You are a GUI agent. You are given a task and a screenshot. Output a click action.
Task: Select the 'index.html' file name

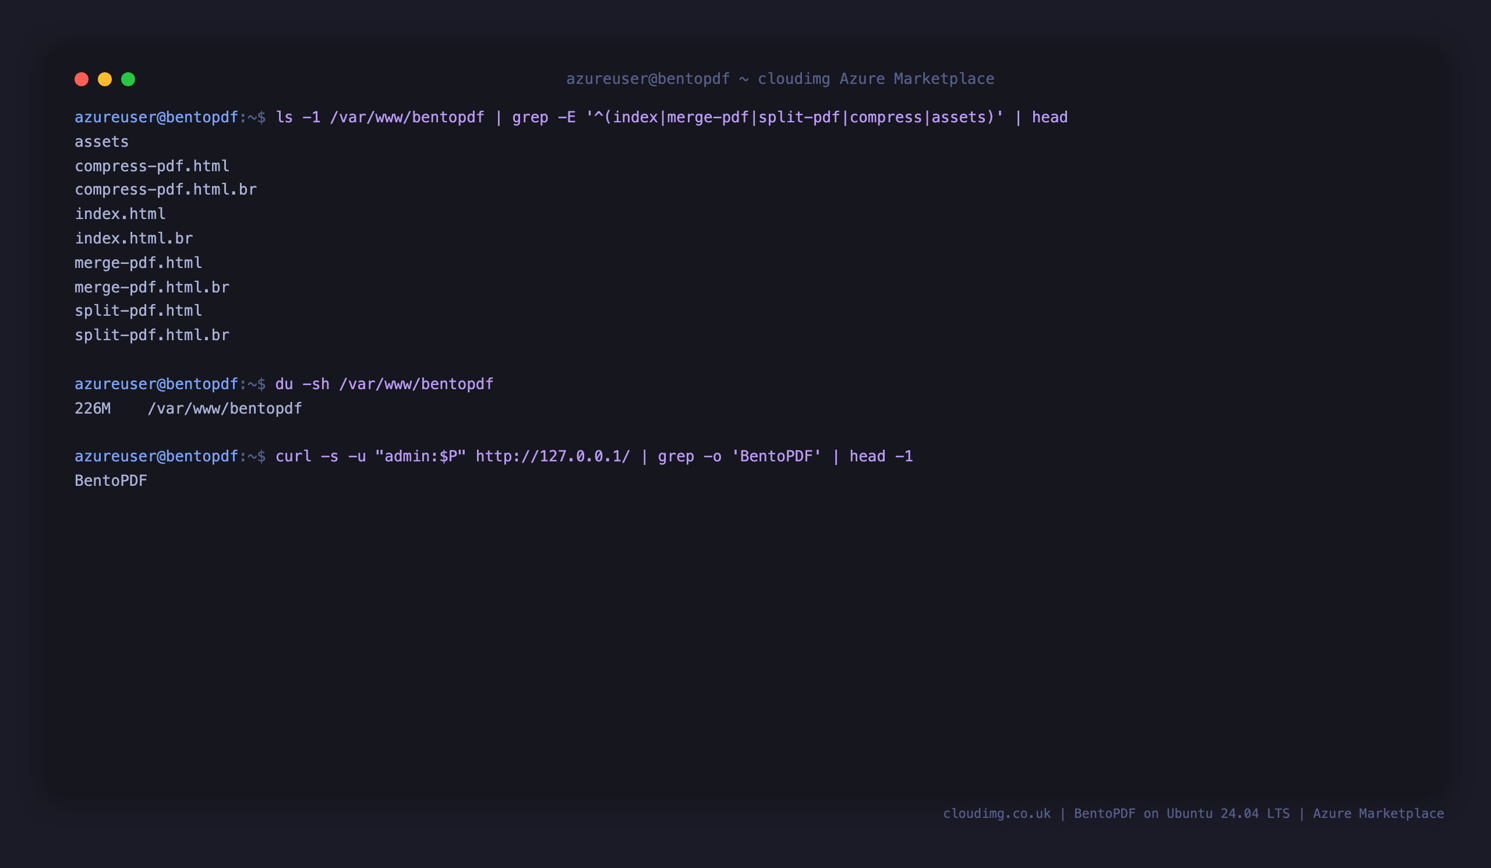click(x=120, y=214)
